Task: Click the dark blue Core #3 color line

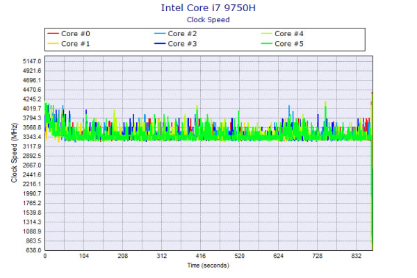Action: (160, 44)
